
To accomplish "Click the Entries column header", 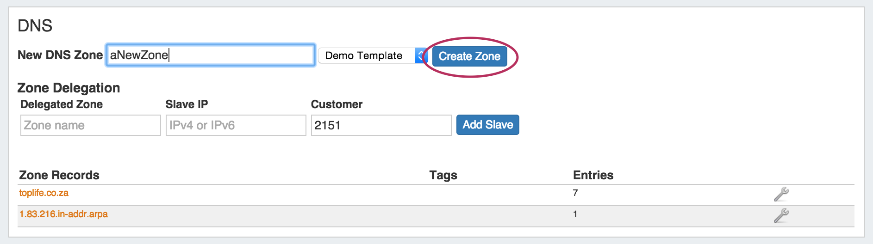I will pos(593,175).
